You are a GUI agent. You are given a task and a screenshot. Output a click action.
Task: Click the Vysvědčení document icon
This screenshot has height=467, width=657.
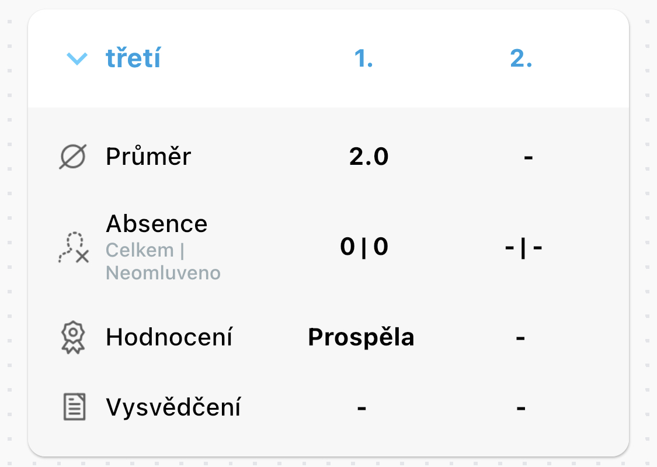[x=74, y=407]
